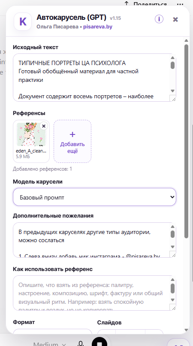Open the Модель карусели dropdown
193x346 pixels.
95,197
